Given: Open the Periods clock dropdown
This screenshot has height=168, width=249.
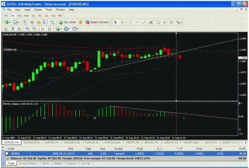Looking at the screenshot, I should coord(67,29).
